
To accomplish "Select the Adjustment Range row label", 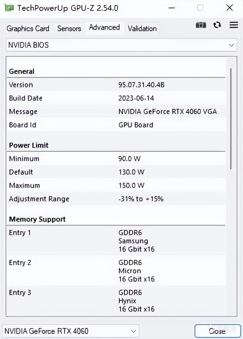I will click(x=39, y=199).
